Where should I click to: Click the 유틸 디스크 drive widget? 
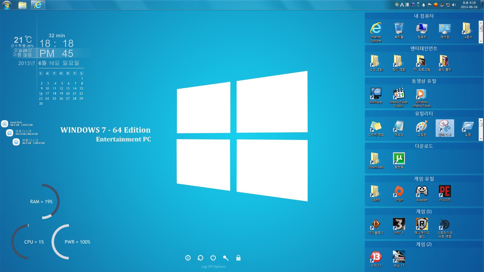tap(29, 142)
